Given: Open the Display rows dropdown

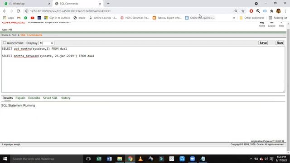Looking at the screenshot, I should pyautogui.click(x=46, y=43).
